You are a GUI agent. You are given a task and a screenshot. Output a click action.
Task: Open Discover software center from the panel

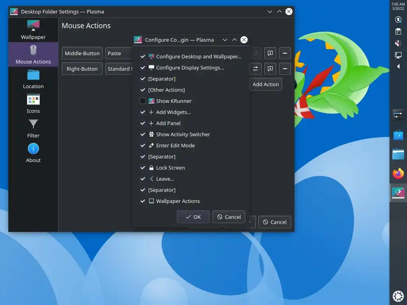pyautogui.click(x=398, y=134)
